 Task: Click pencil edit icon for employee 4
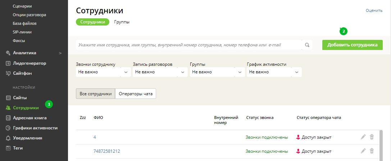tap(363, 137)
